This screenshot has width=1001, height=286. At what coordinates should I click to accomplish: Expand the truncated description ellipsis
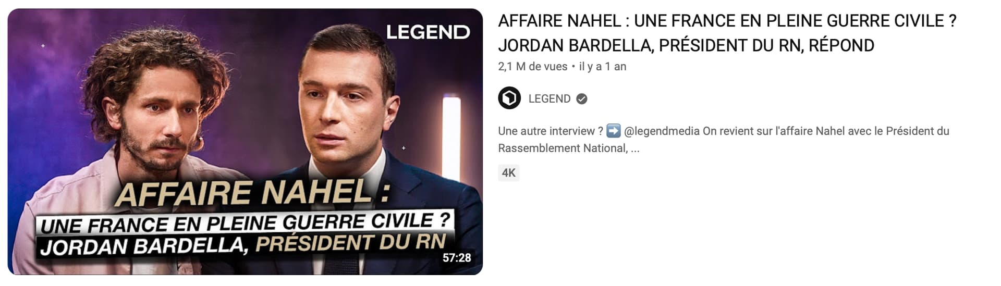pos(635,148)
